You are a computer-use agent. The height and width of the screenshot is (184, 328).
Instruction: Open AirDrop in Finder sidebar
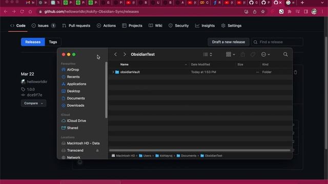[73, 70]
